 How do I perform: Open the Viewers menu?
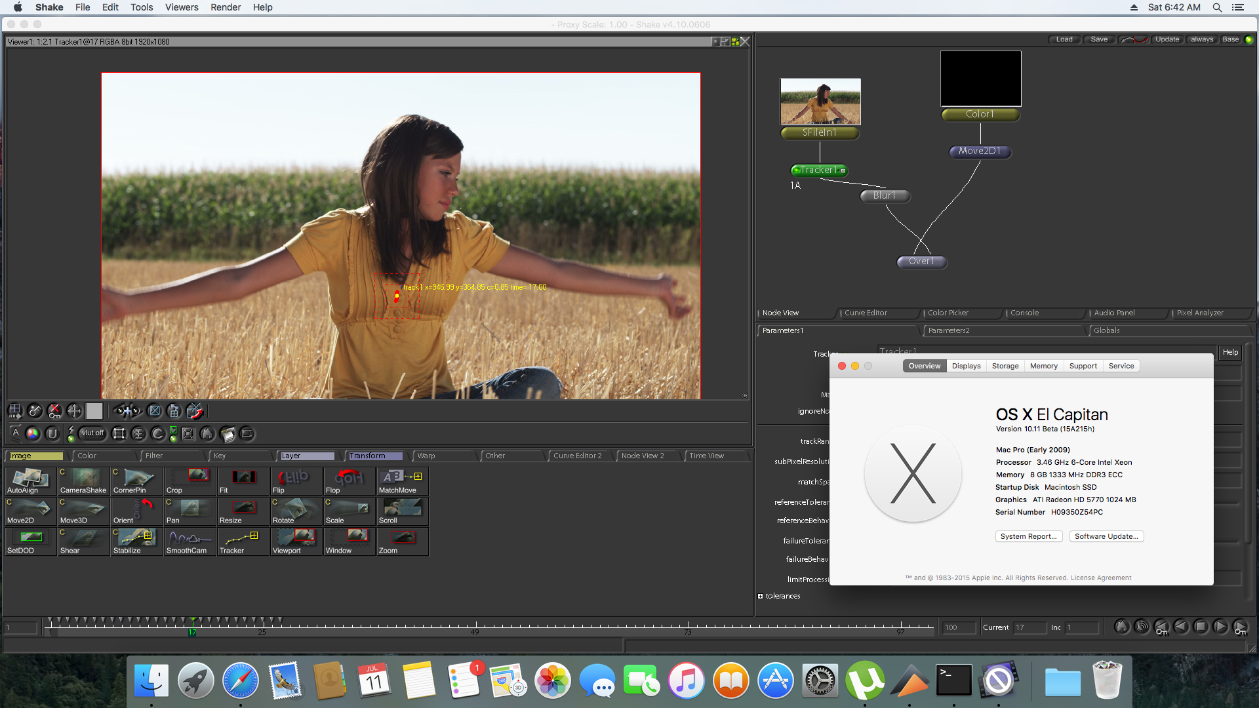[182, 7]
